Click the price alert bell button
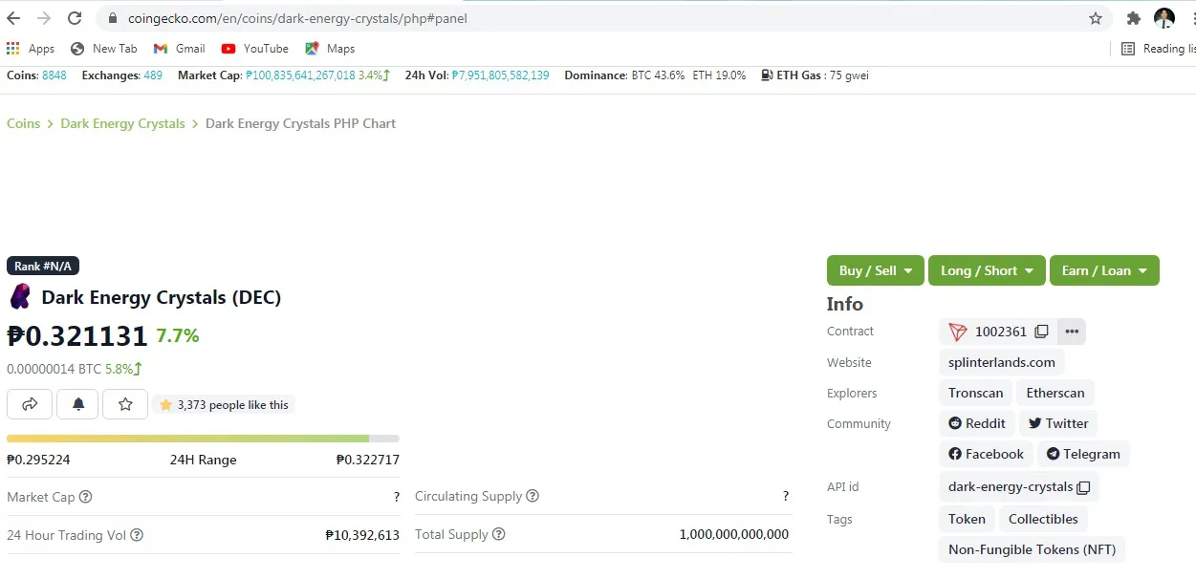 pos(78,405)
